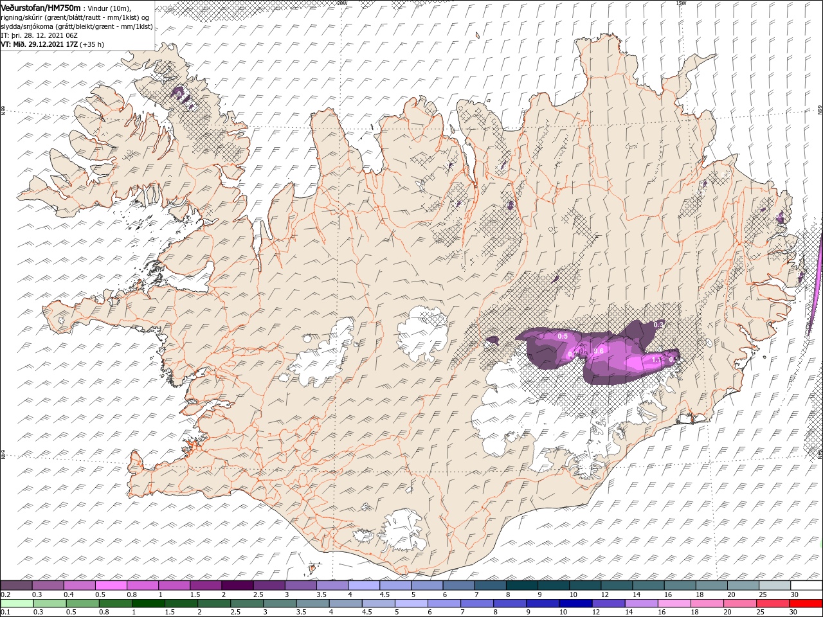823x617 pixels.
Task: Click the legend description 'slydda/snjókoma' text
Action: [27, 26]
